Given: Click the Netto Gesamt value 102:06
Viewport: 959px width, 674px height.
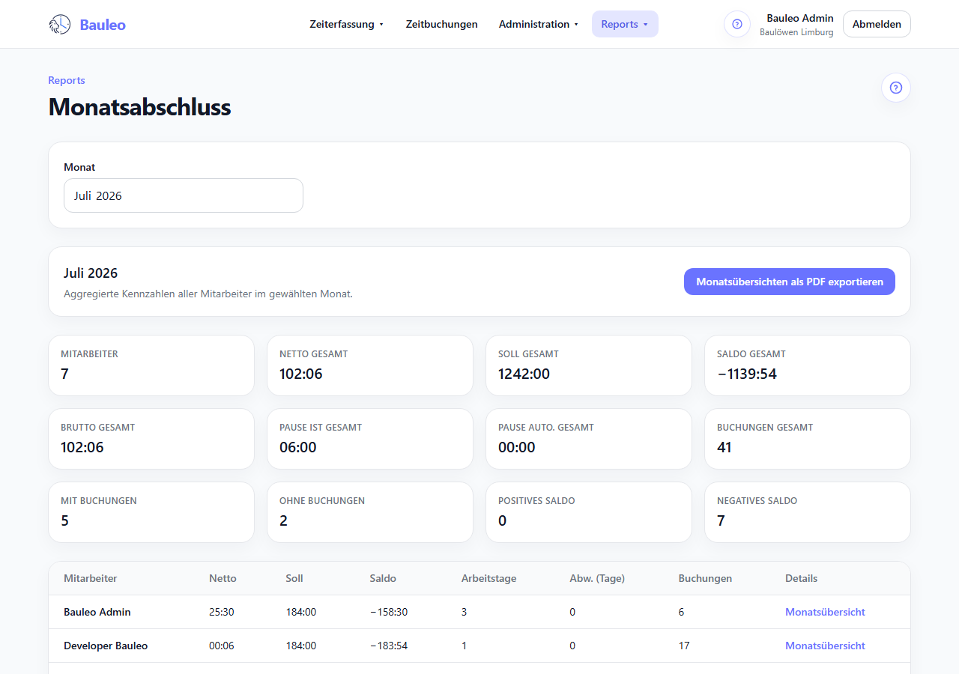Looking at the screenshot, I should point(301,374).
